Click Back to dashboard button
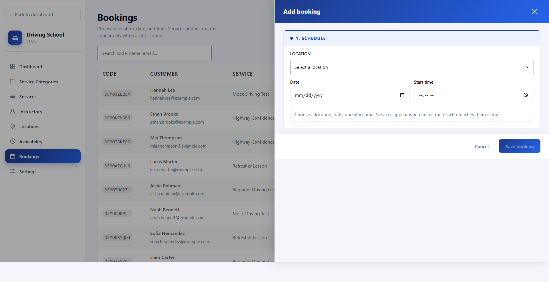 [43, 14]
